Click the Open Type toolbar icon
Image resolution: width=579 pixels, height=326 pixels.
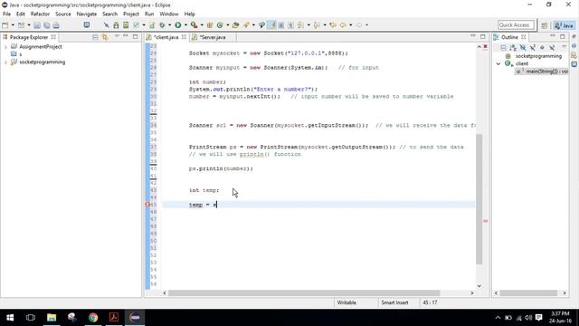tap(235, 25)
